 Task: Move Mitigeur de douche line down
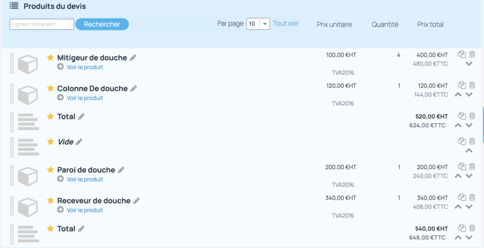coord(469,64)
